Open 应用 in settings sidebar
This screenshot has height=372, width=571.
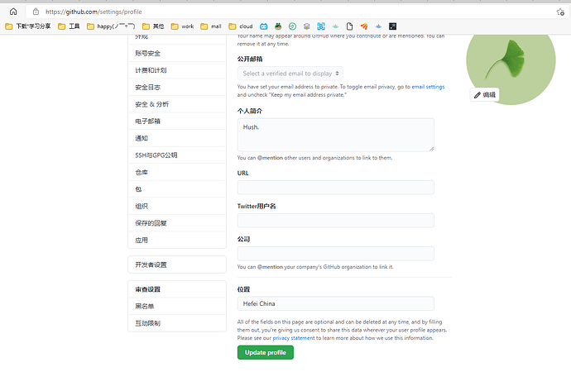click(x=177, y=240)
